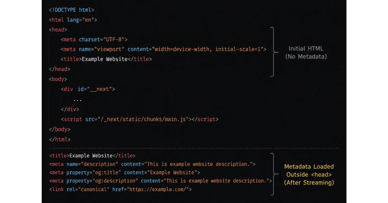
Task: Select the link rel="canonical" line
Action: pos(120,189)
